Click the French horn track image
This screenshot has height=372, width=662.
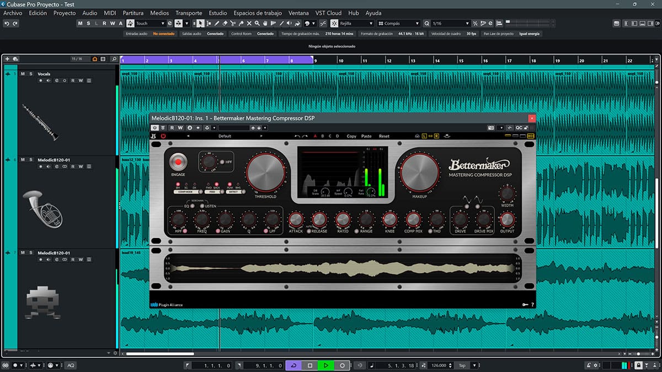click(44, 208)
